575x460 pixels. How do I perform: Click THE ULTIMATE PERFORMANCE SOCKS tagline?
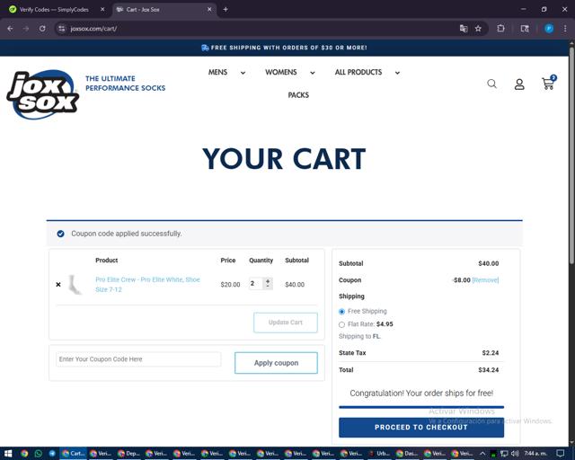coord(125,84)
